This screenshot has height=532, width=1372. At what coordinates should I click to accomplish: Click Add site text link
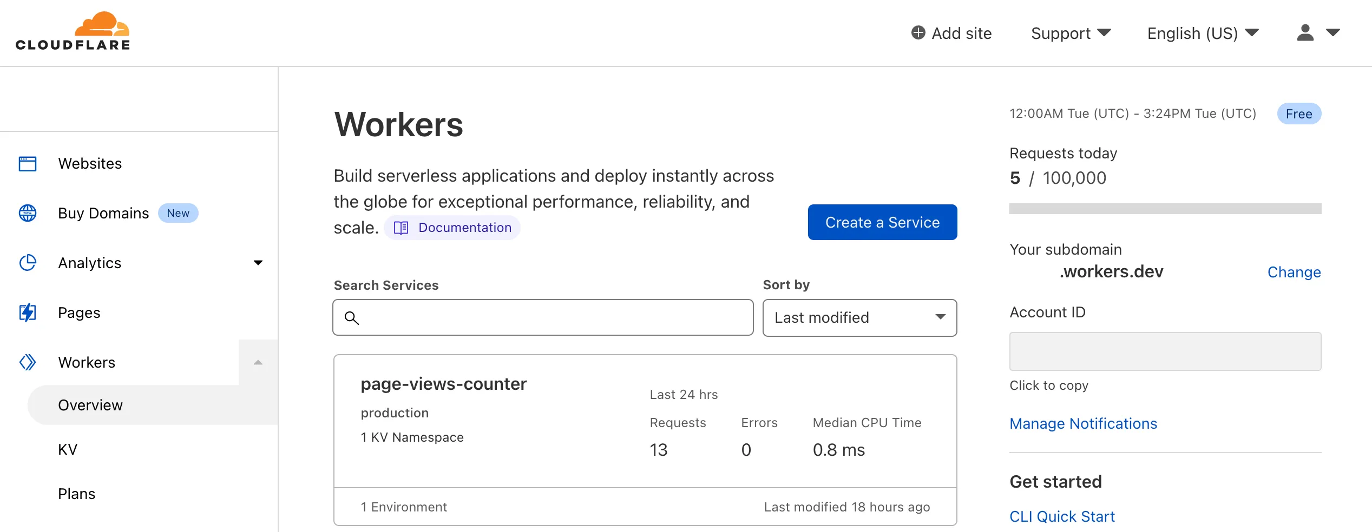point(961,34)
